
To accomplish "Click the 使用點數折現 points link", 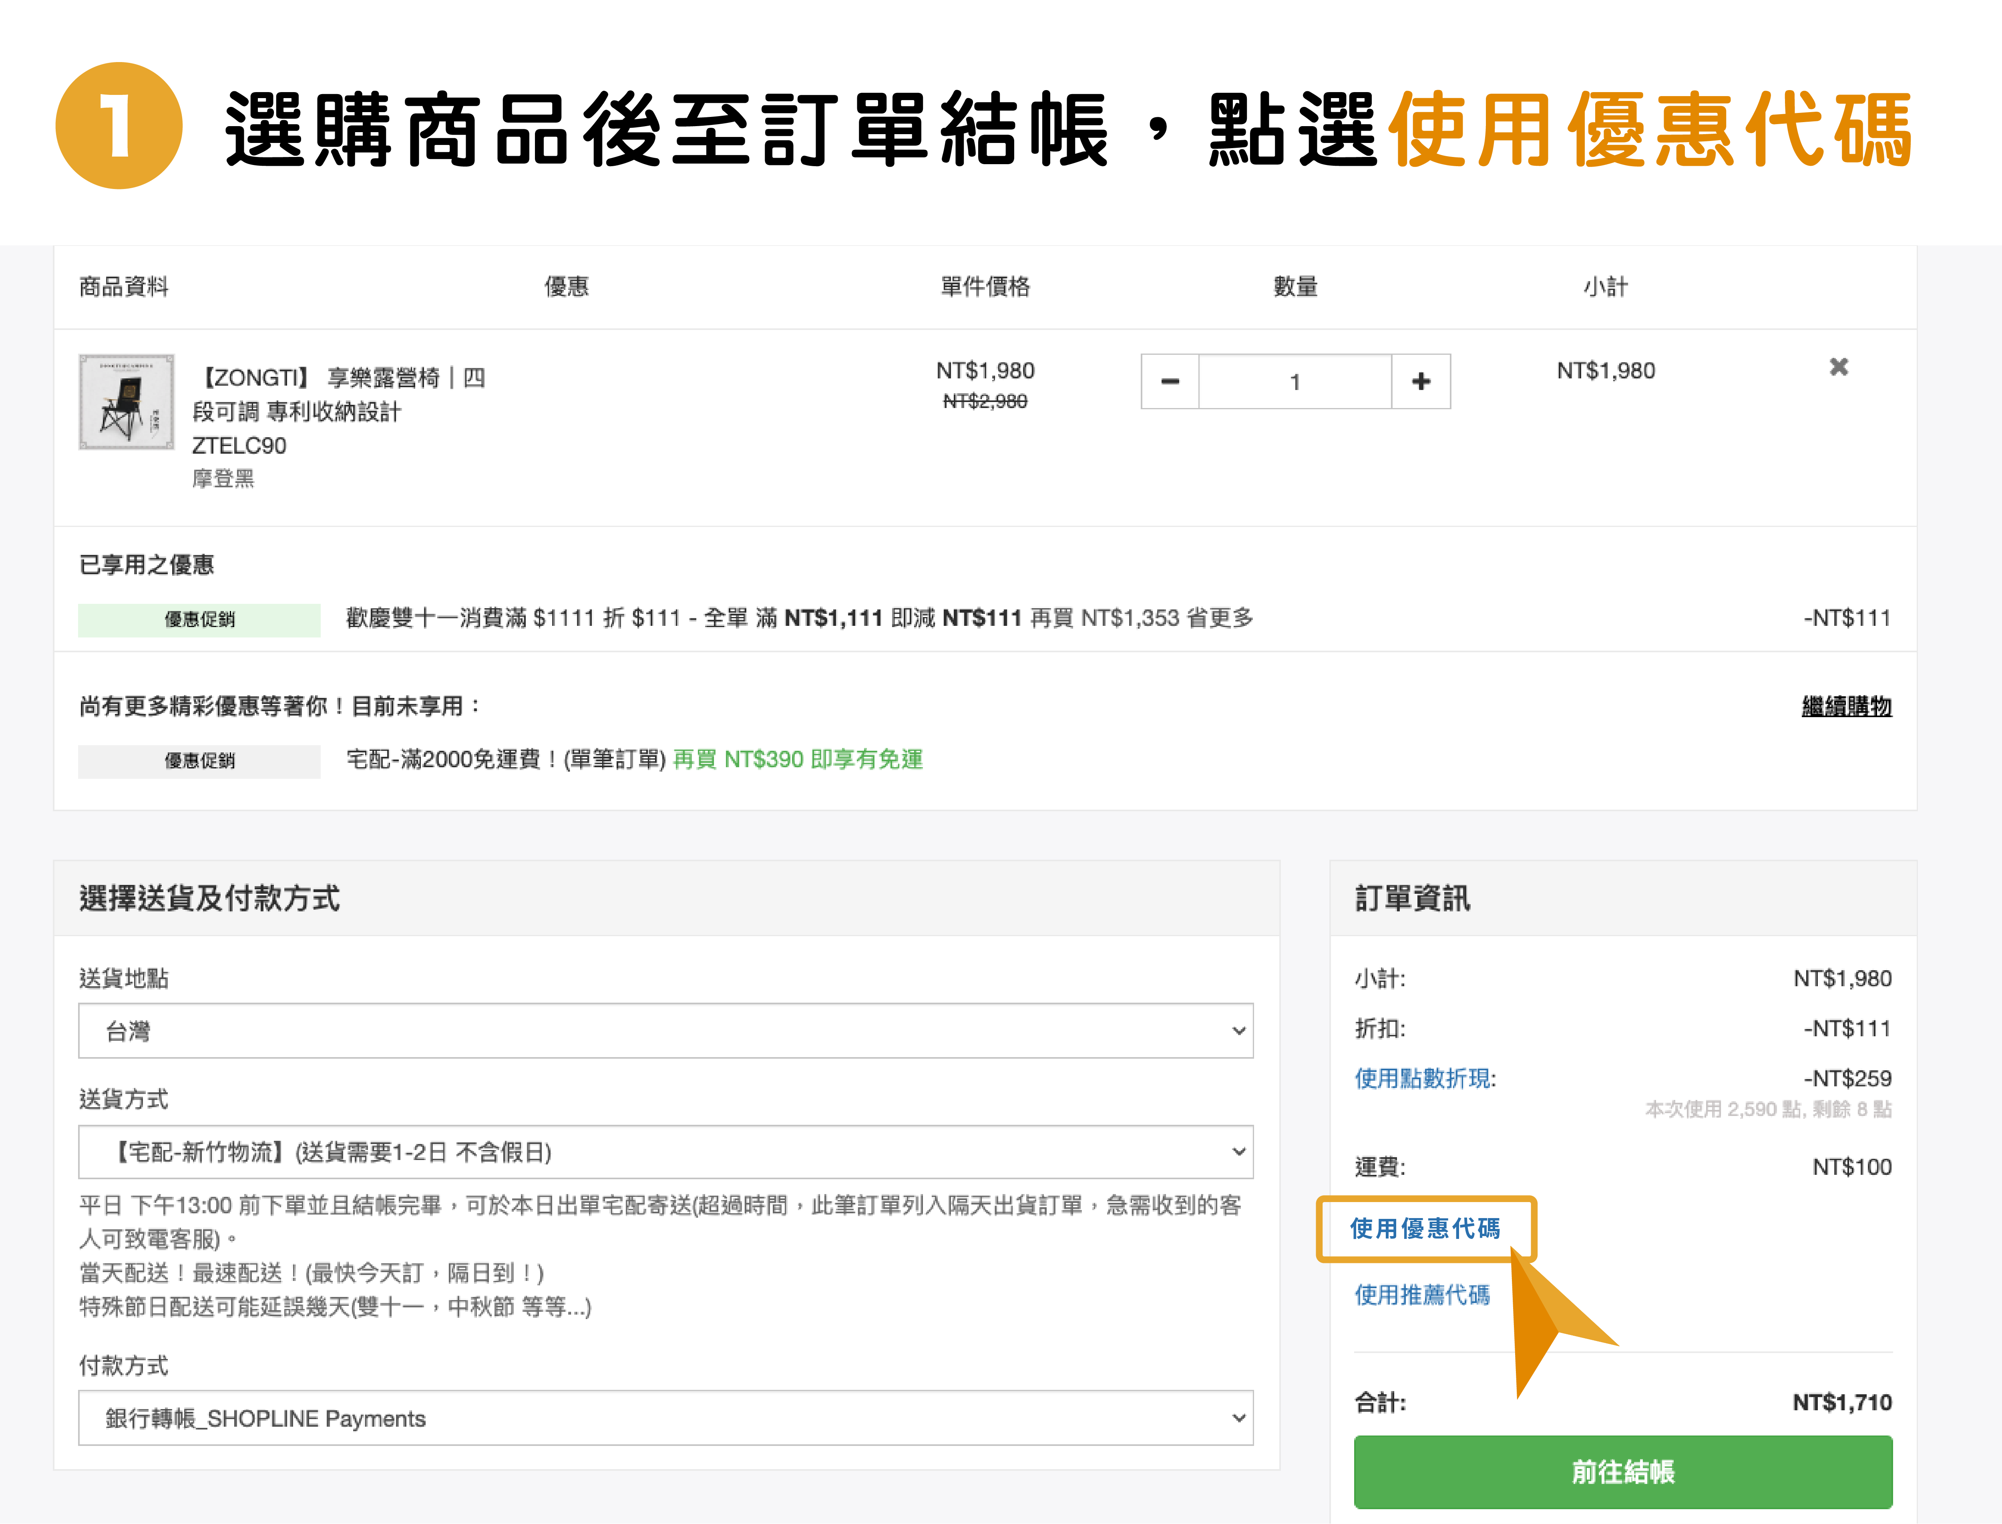I will tap(1423, 1079).
